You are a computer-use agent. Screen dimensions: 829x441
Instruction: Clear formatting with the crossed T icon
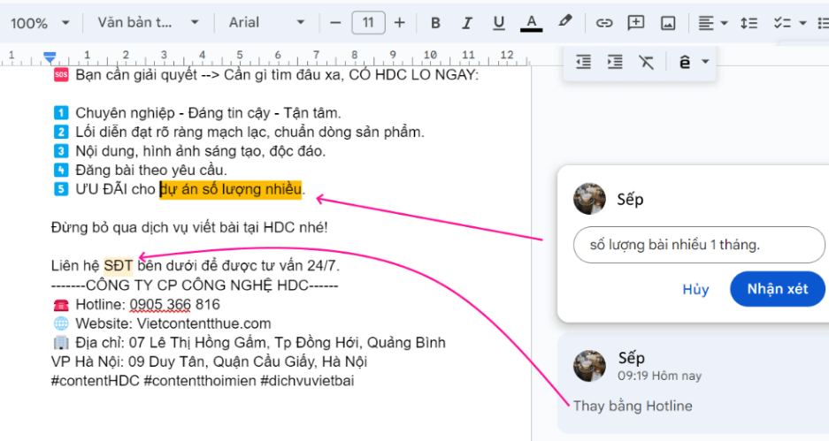point(646,62)
